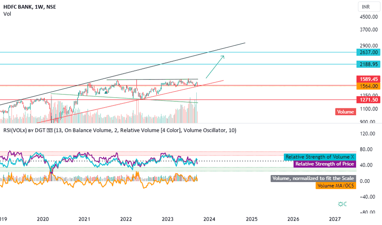The width and height of the screenshot is (382, 225).
Task: Click the sun-moon theme icon
Action: click(x=342, y=204)
